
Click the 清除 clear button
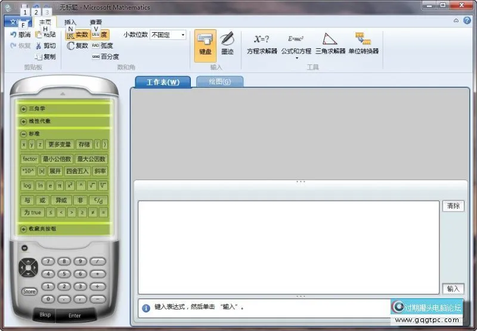point(453,206)
